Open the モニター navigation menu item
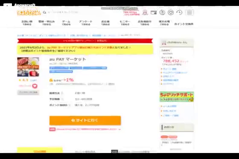 pos(125,23)
